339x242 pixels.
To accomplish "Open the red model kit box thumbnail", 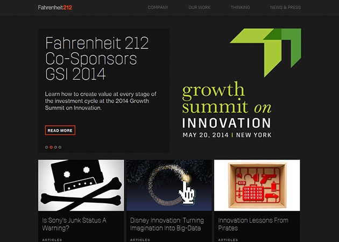I will (x=257, y=186).
